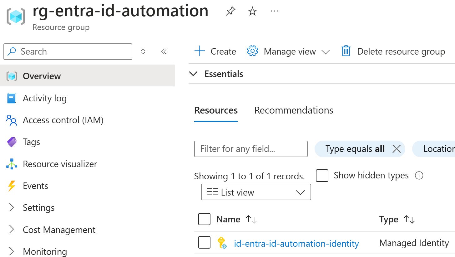
Task: Switch to the Recommendations tab
Action: click(x=294, y=110)
